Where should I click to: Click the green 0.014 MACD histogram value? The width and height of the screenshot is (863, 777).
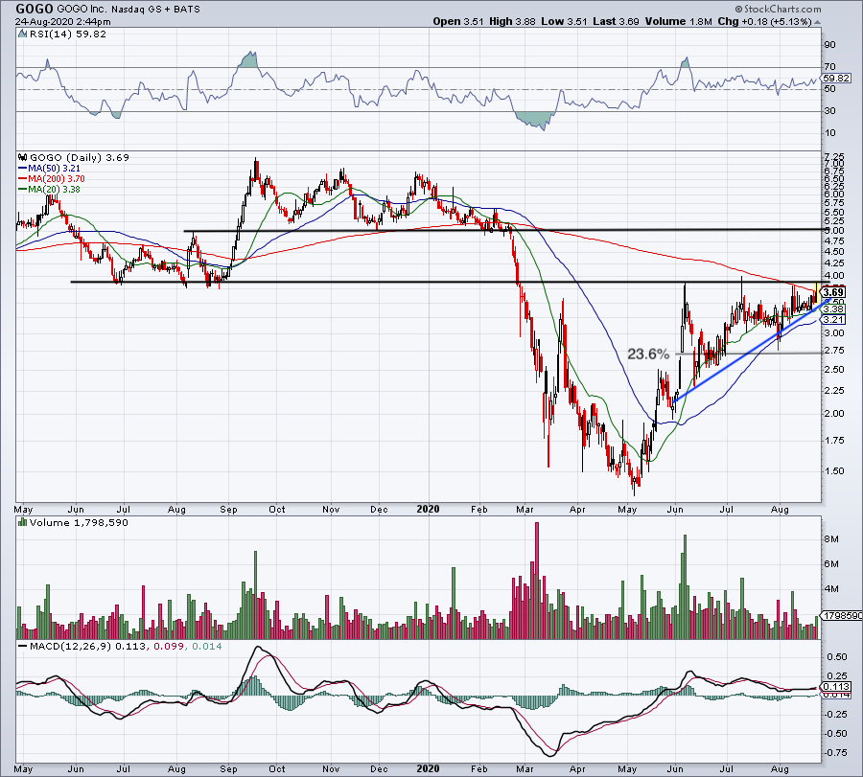coord(206,646)
